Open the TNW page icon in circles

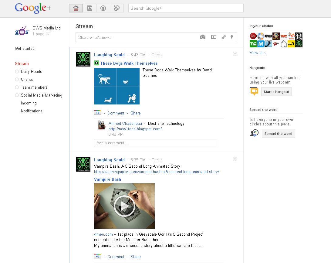coord(283,36)
